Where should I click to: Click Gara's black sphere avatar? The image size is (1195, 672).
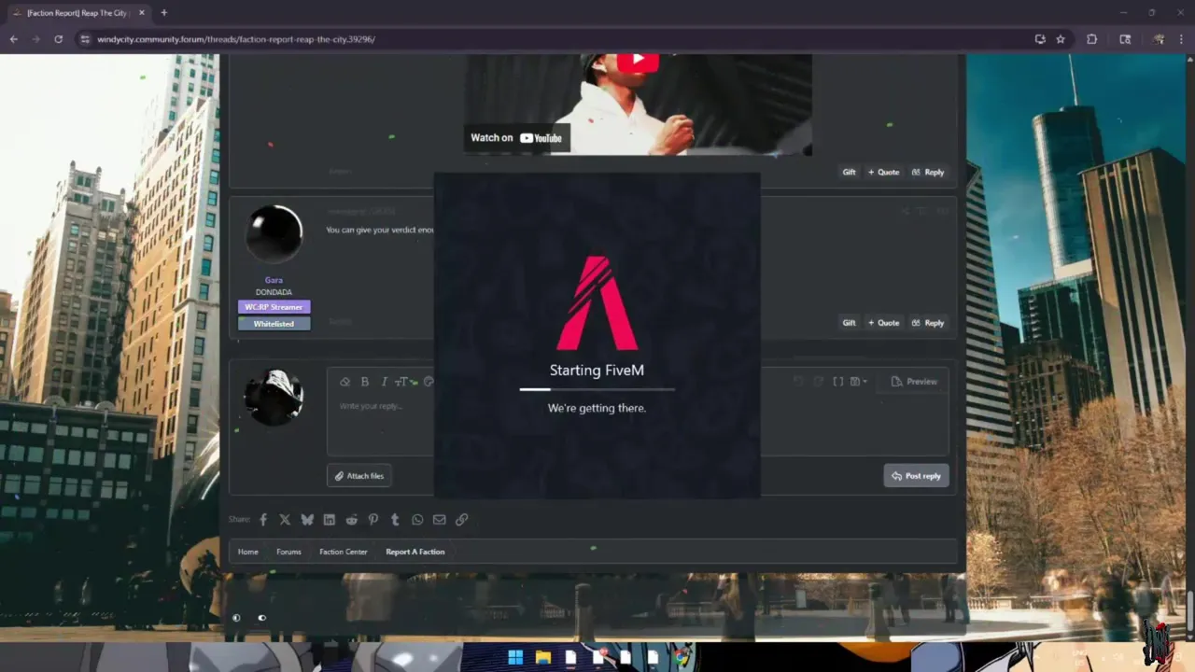[274, 233]
